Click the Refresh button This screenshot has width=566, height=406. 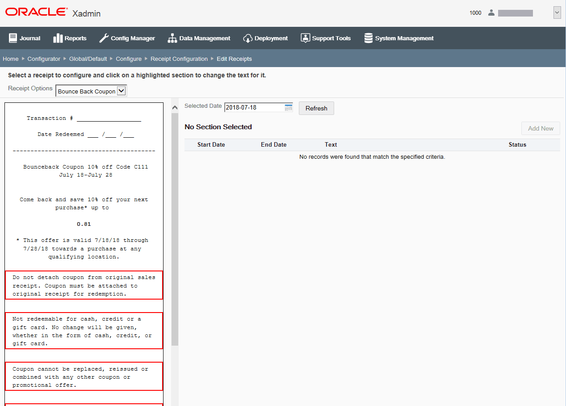click(316, 108)
